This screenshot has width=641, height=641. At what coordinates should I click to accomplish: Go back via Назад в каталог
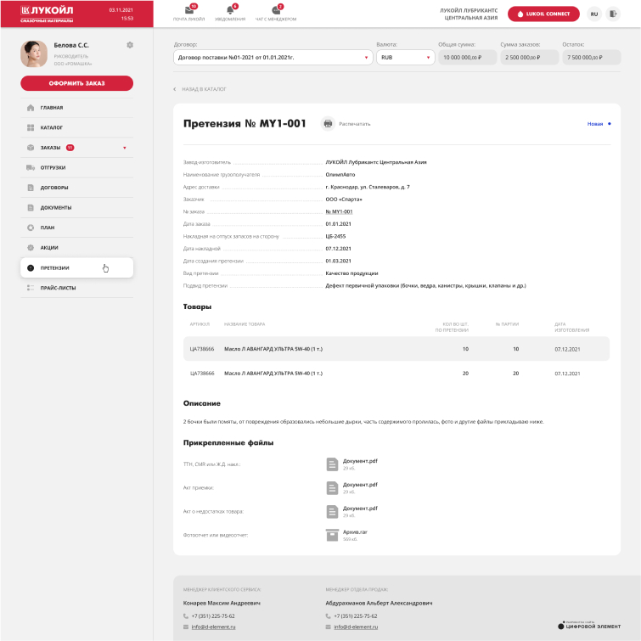pyautogui.click(x=202, y=89)
